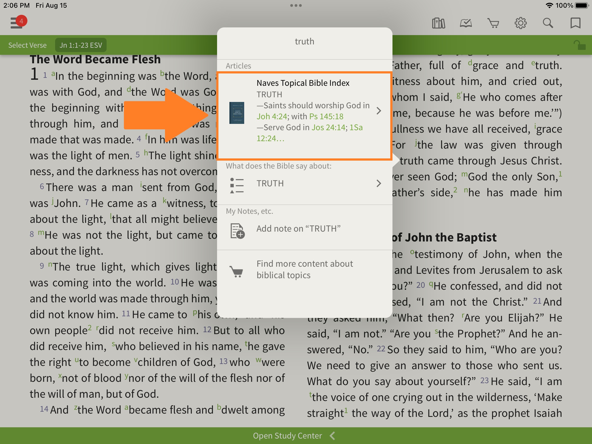Open TRUTH under What does the Bible say
592x444 pixels.
[270, 183]
